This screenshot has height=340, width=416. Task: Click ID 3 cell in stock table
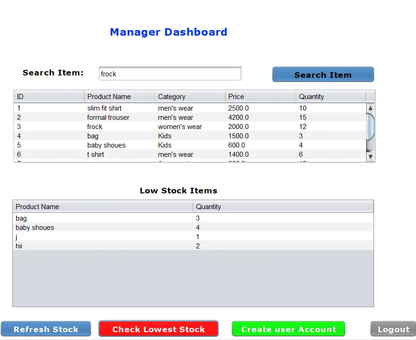[x=49, y=127]
